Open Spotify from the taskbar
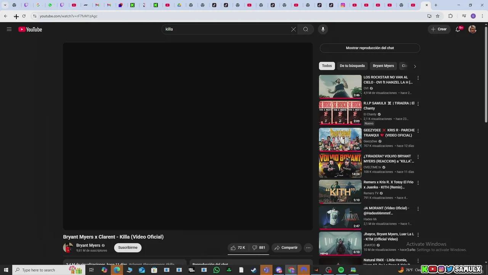488x275 pixels. tap(341, 270)
